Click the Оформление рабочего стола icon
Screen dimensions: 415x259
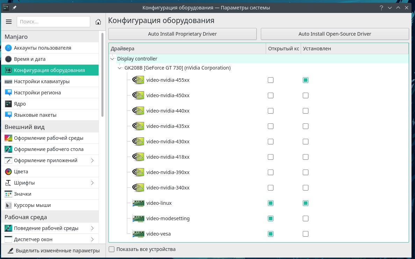point(8,149)
